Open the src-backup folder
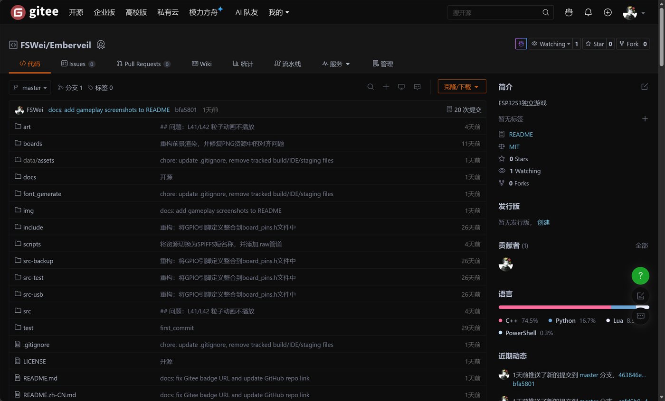The image size is (665, 401). tap(38, 261)
